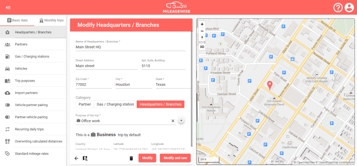Open the OpenMapTiles attribution link
This screenshot has width=357, height=166.
pyautogui.click(x=304, y=162)
